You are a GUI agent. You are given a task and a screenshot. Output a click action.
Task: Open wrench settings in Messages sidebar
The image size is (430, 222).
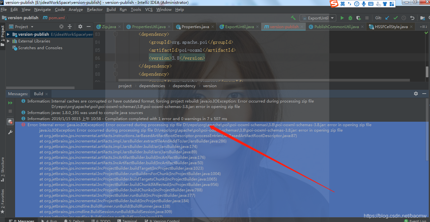pyautogui.click(x=10, y=132)
